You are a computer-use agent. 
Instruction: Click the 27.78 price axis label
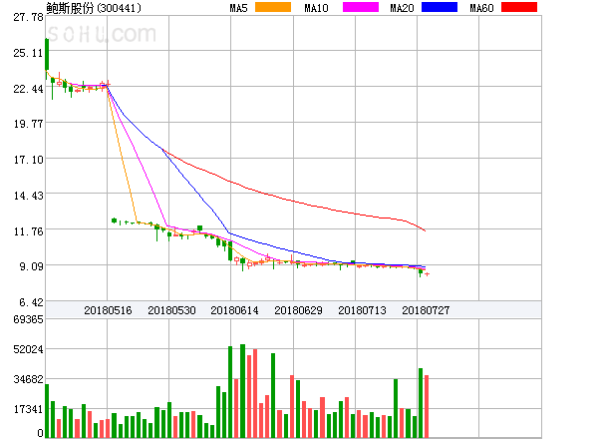tap(28, 17)
